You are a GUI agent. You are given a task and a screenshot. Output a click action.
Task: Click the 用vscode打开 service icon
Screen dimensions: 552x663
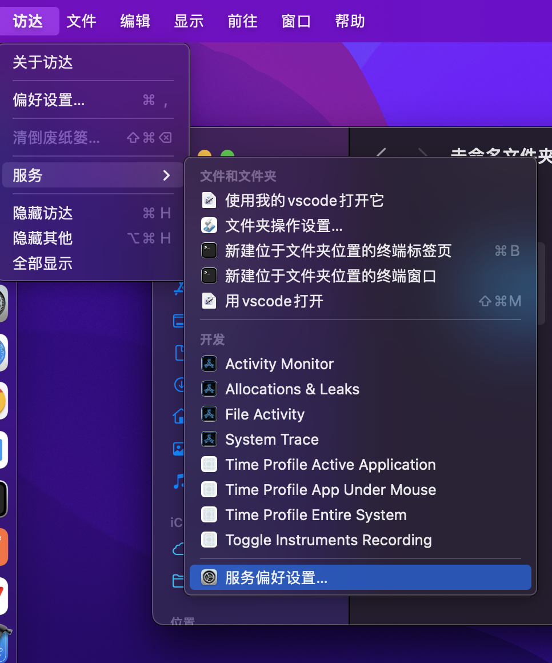tap(209, 301)
